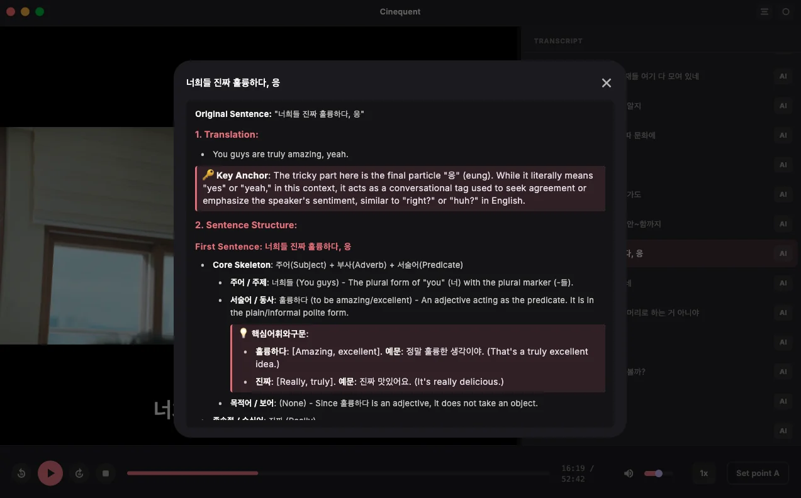Click the '2. Sentence Structure:' heading
Viewport: 801px width, 498px height.
point(246,225)
